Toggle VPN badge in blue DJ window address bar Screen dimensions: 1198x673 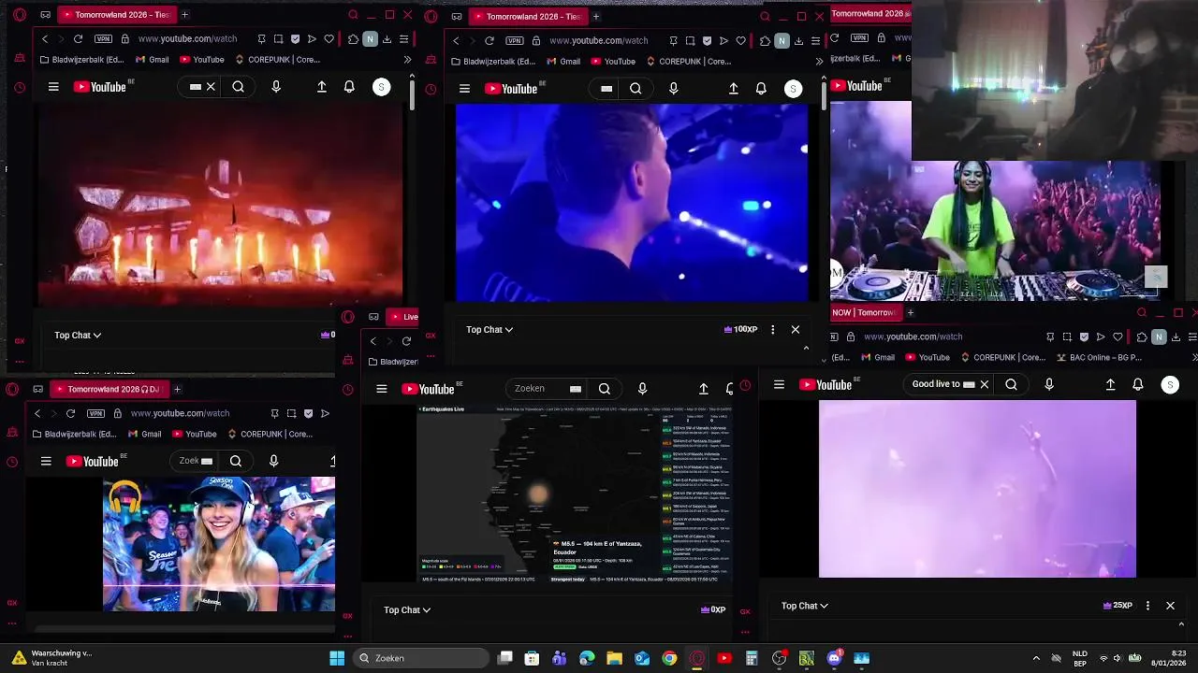point(514,40)
